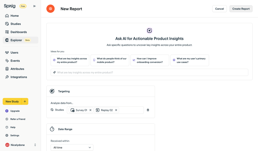Remove Replay 02 from studies
This screenshot has width=258, height=151.
pos(116,110)
